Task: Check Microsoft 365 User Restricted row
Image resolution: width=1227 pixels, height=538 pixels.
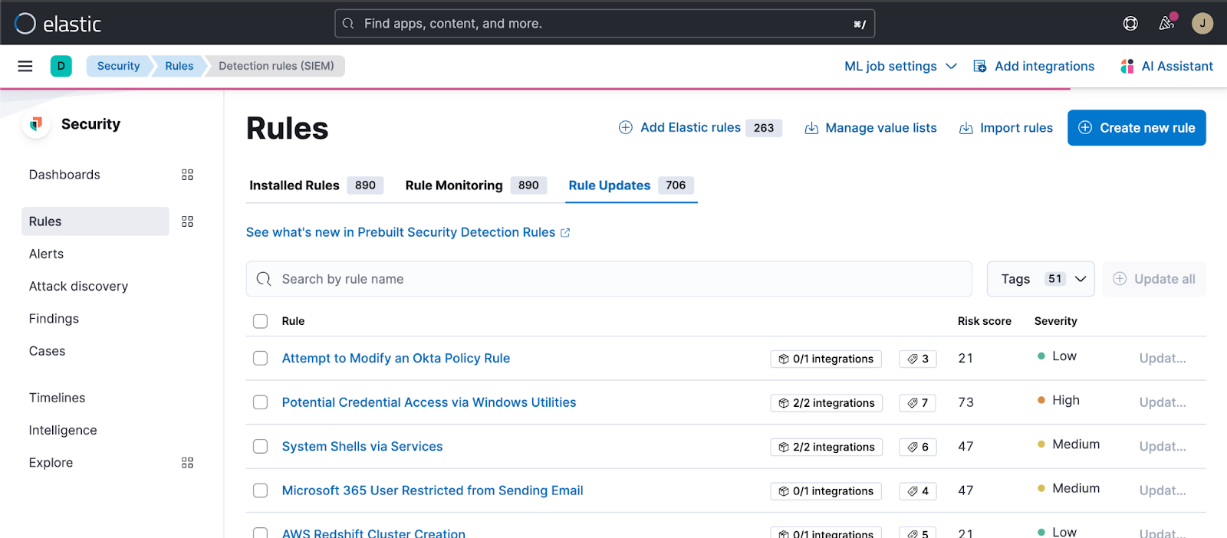Action: point(261,490)
